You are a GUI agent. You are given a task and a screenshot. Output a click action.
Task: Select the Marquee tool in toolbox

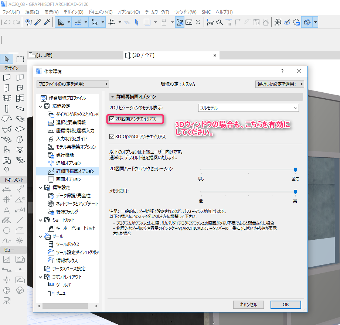(x=20, y=59)
